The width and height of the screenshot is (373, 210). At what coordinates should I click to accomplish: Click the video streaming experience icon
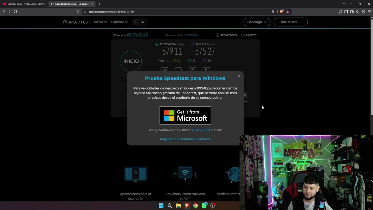click(192, 70)
